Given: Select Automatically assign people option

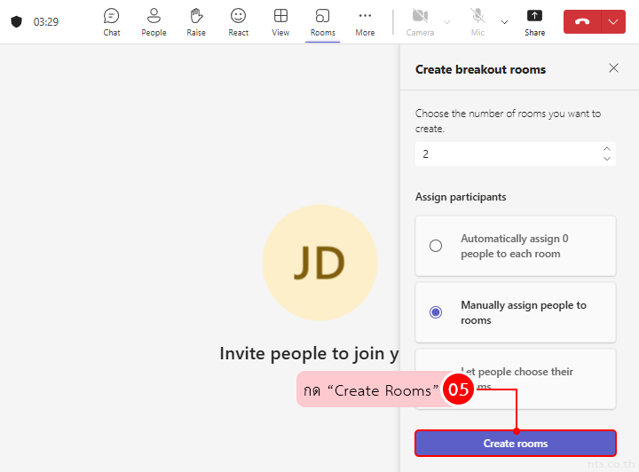Looking at the screenshot, I should point(436,246).
